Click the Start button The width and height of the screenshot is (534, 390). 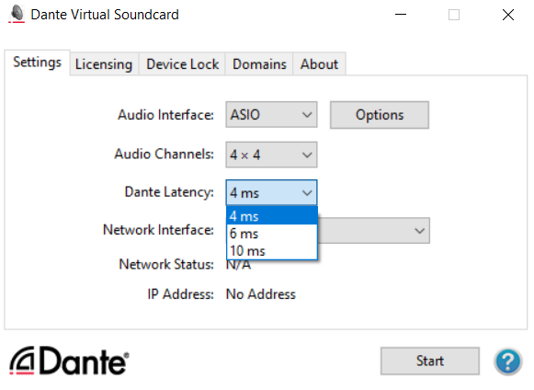(x=430, y=361)
